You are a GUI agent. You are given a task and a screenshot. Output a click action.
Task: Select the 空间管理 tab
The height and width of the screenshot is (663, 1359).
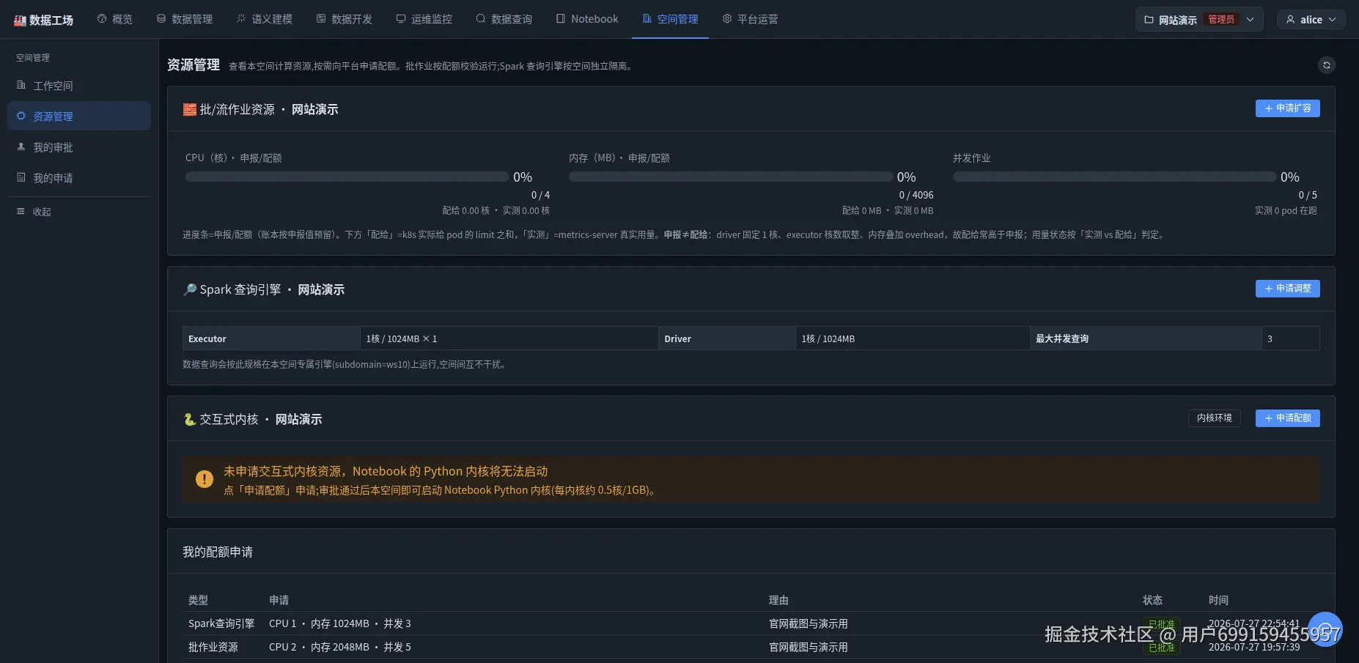point(670,19)
